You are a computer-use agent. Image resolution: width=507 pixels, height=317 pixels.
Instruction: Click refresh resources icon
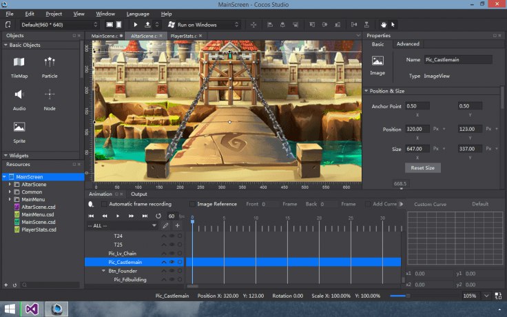point(14,285)
